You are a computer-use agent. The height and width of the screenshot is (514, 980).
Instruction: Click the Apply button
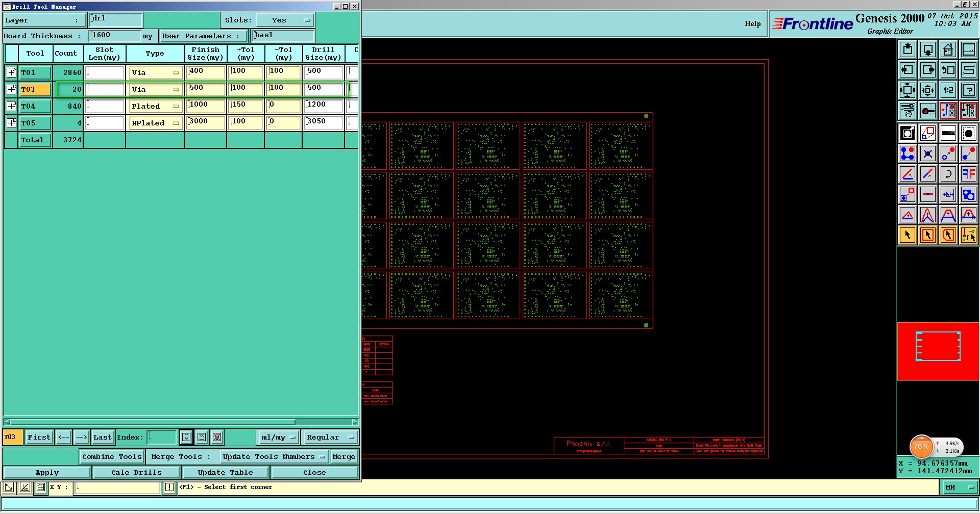47,472
